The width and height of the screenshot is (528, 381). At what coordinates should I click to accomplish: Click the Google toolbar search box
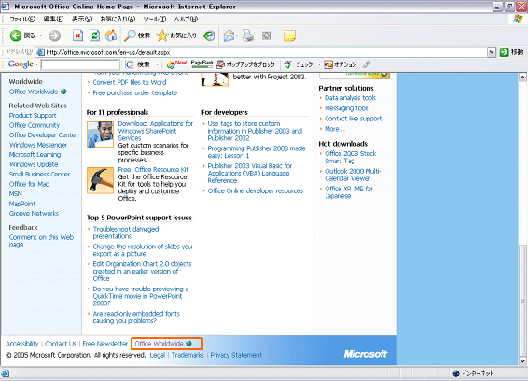pyautogui.click(x=80, y=64)
